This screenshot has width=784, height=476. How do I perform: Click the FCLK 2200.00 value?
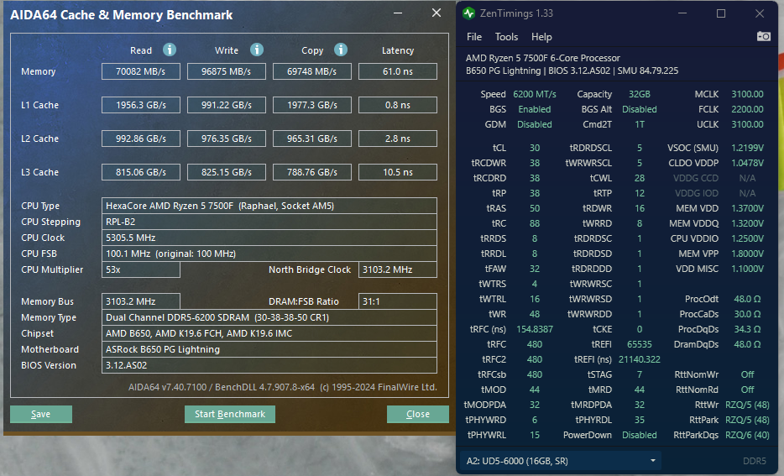coord(748,109)
